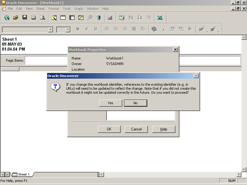Sort ascending with the A-Z icon
The height and width of the screenshot is (185, 247).
point(131,18)
